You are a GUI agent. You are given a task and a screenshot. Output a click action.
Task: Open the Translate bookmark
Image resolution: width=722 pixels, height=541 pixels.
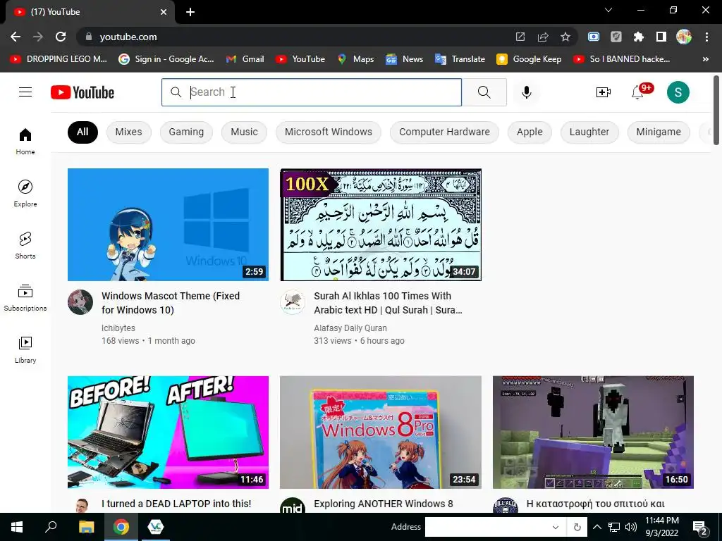tap(460, 59)
